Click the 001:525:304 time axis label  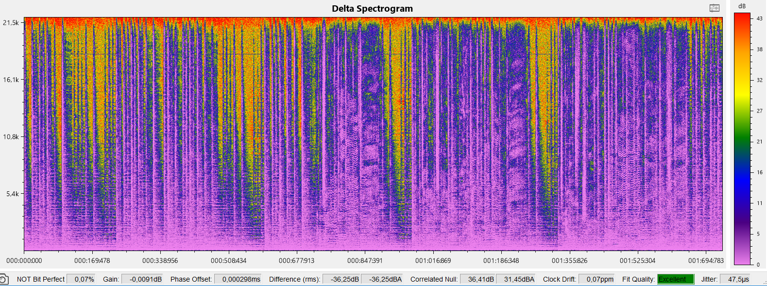coord(637,261)
